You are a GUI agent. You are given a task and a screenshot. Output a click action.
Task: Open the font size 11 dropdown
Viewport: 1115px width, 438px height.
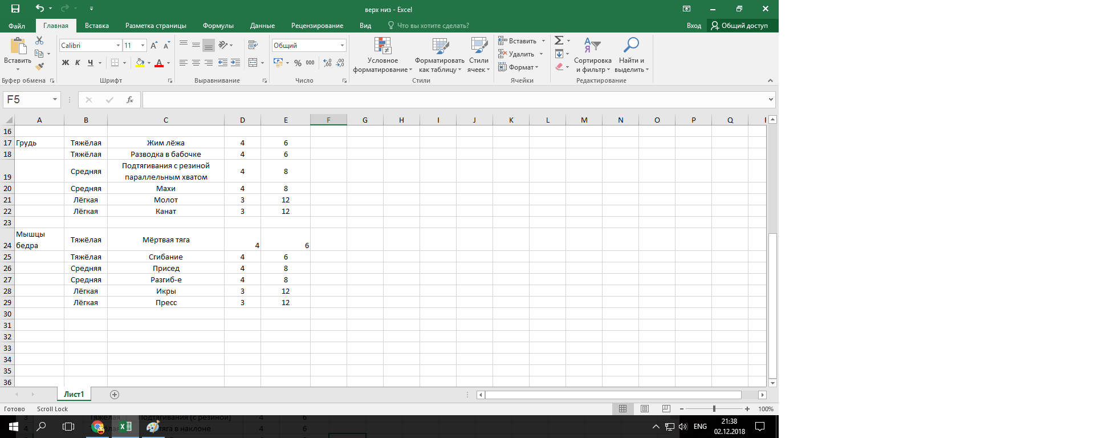pos(143,45)
